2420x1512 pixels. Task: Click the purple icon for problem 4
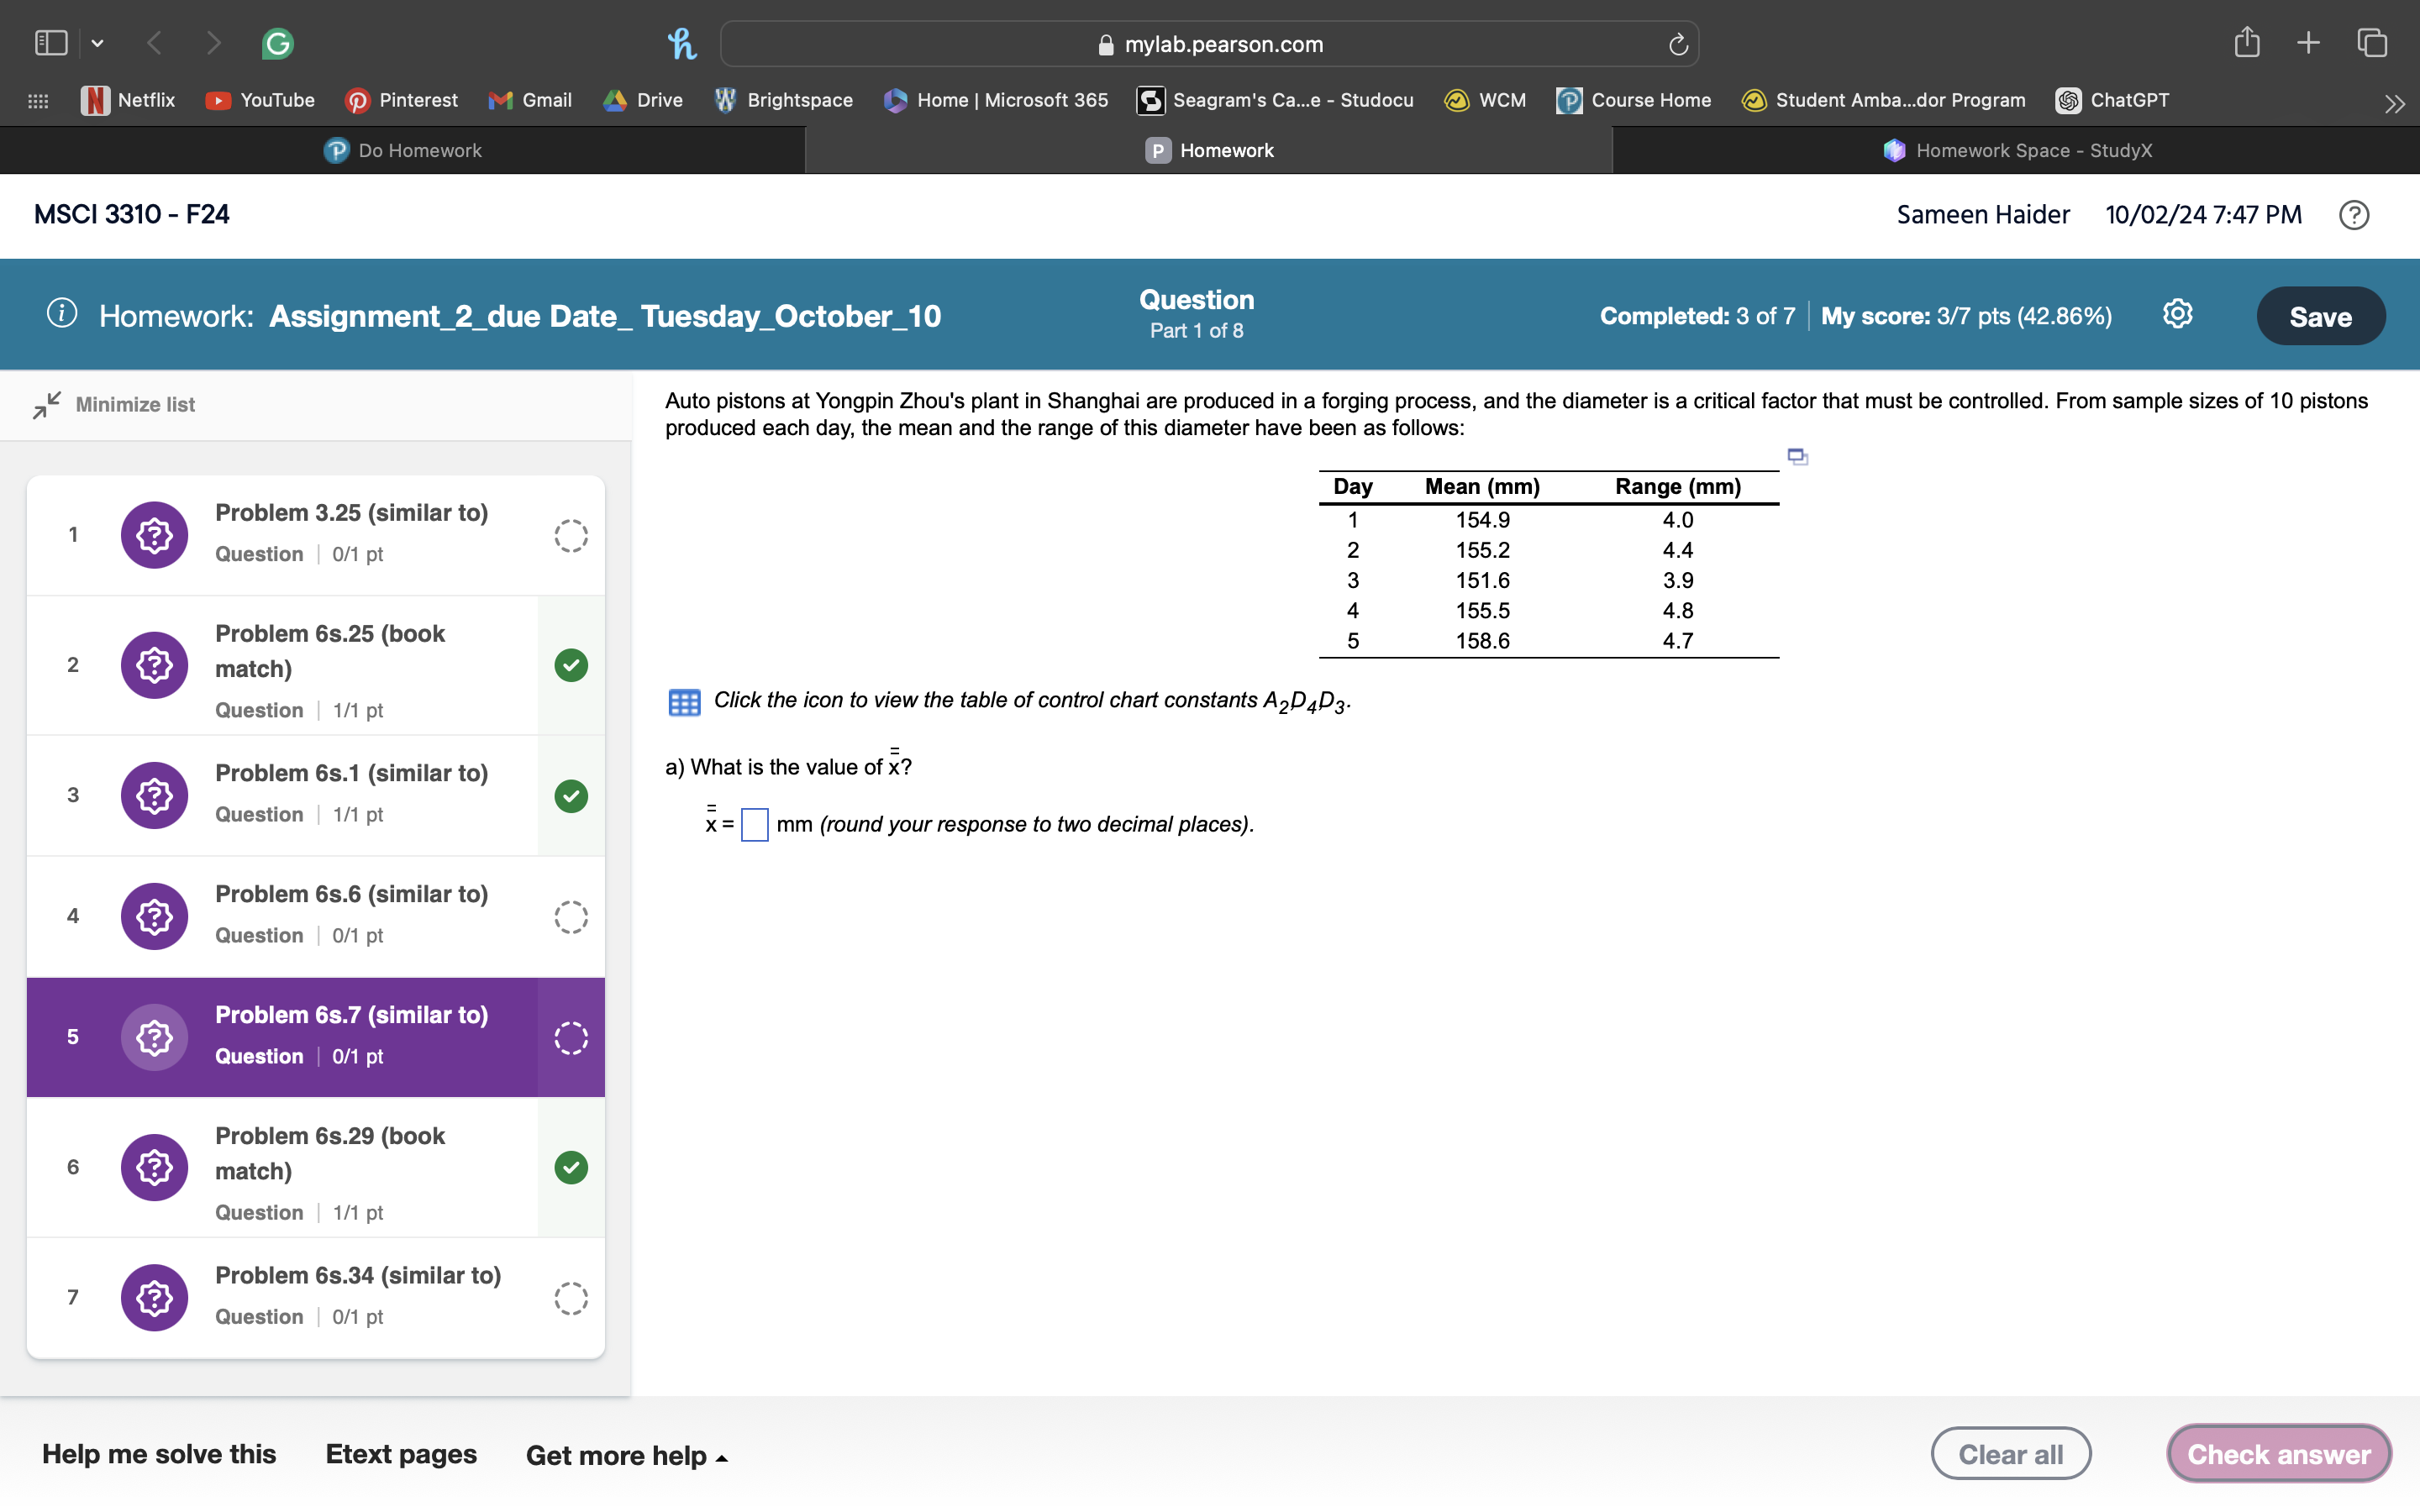pyautogui.click(x=154, y=917)
